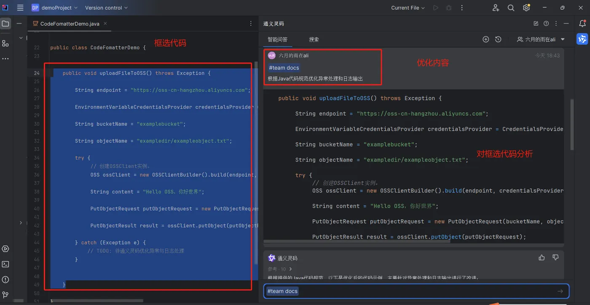This screenshot has height=305, width=590.
Task: Open the Project tool window folder icon
Action: [5, 24]
